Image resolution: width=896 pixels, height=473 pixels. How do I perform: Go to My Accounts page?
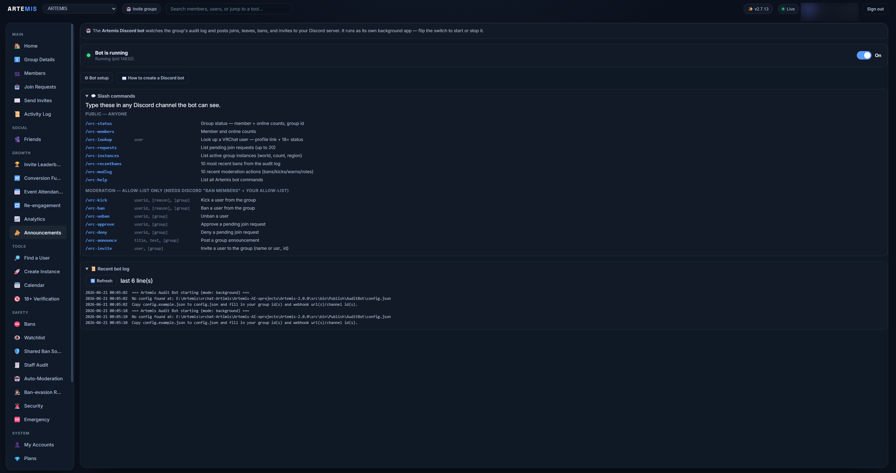coord(38,445)
